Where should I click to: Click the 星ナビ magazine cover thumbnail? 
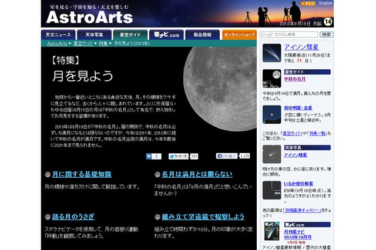pyautogui.click(x=271, y=231)
